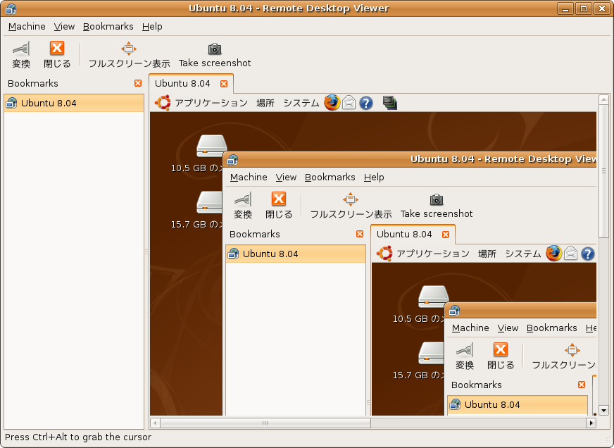Viewport: 614px width, 448px height.
Task: Open Bookmarks menu in second-level nested window
Action: click(330, 177)
